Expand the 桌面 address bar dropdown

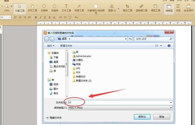coord(126,39)
